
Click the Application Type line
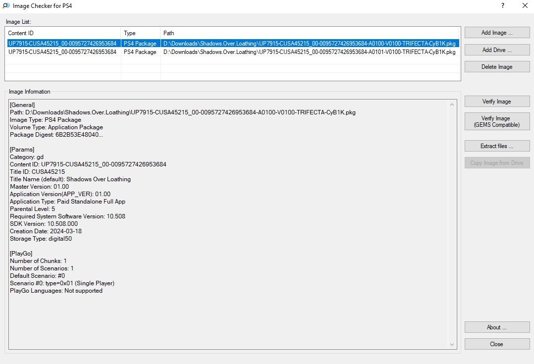click(68, 202)
